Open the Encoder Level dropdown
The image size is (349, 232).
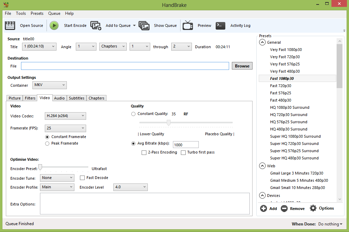(x=131, y=187)
